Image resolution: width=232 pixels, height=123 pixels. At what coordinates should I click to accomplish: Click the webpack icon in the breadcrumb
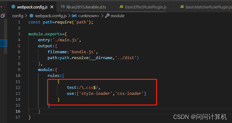point(31,16)
